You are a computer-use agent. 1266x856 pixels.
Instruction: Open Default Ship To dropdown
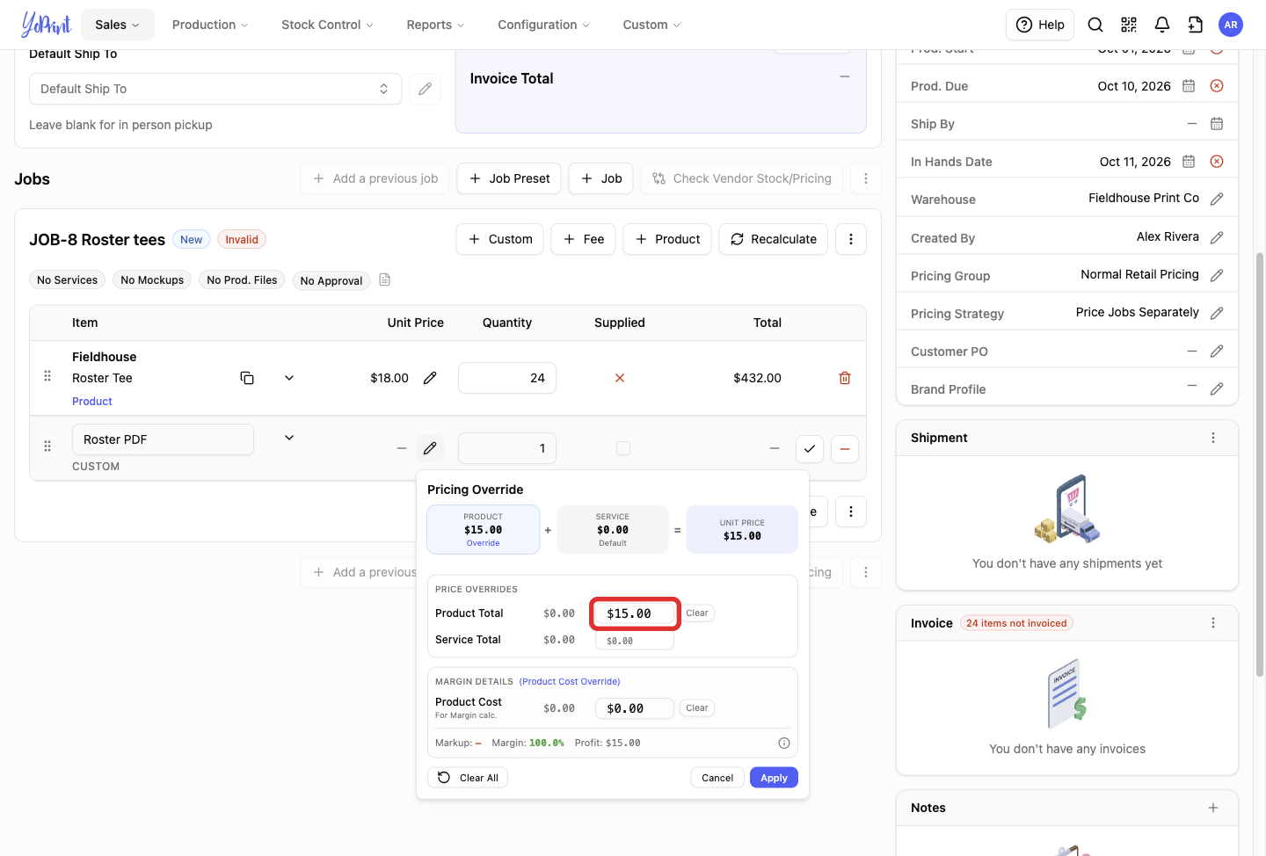215,89
